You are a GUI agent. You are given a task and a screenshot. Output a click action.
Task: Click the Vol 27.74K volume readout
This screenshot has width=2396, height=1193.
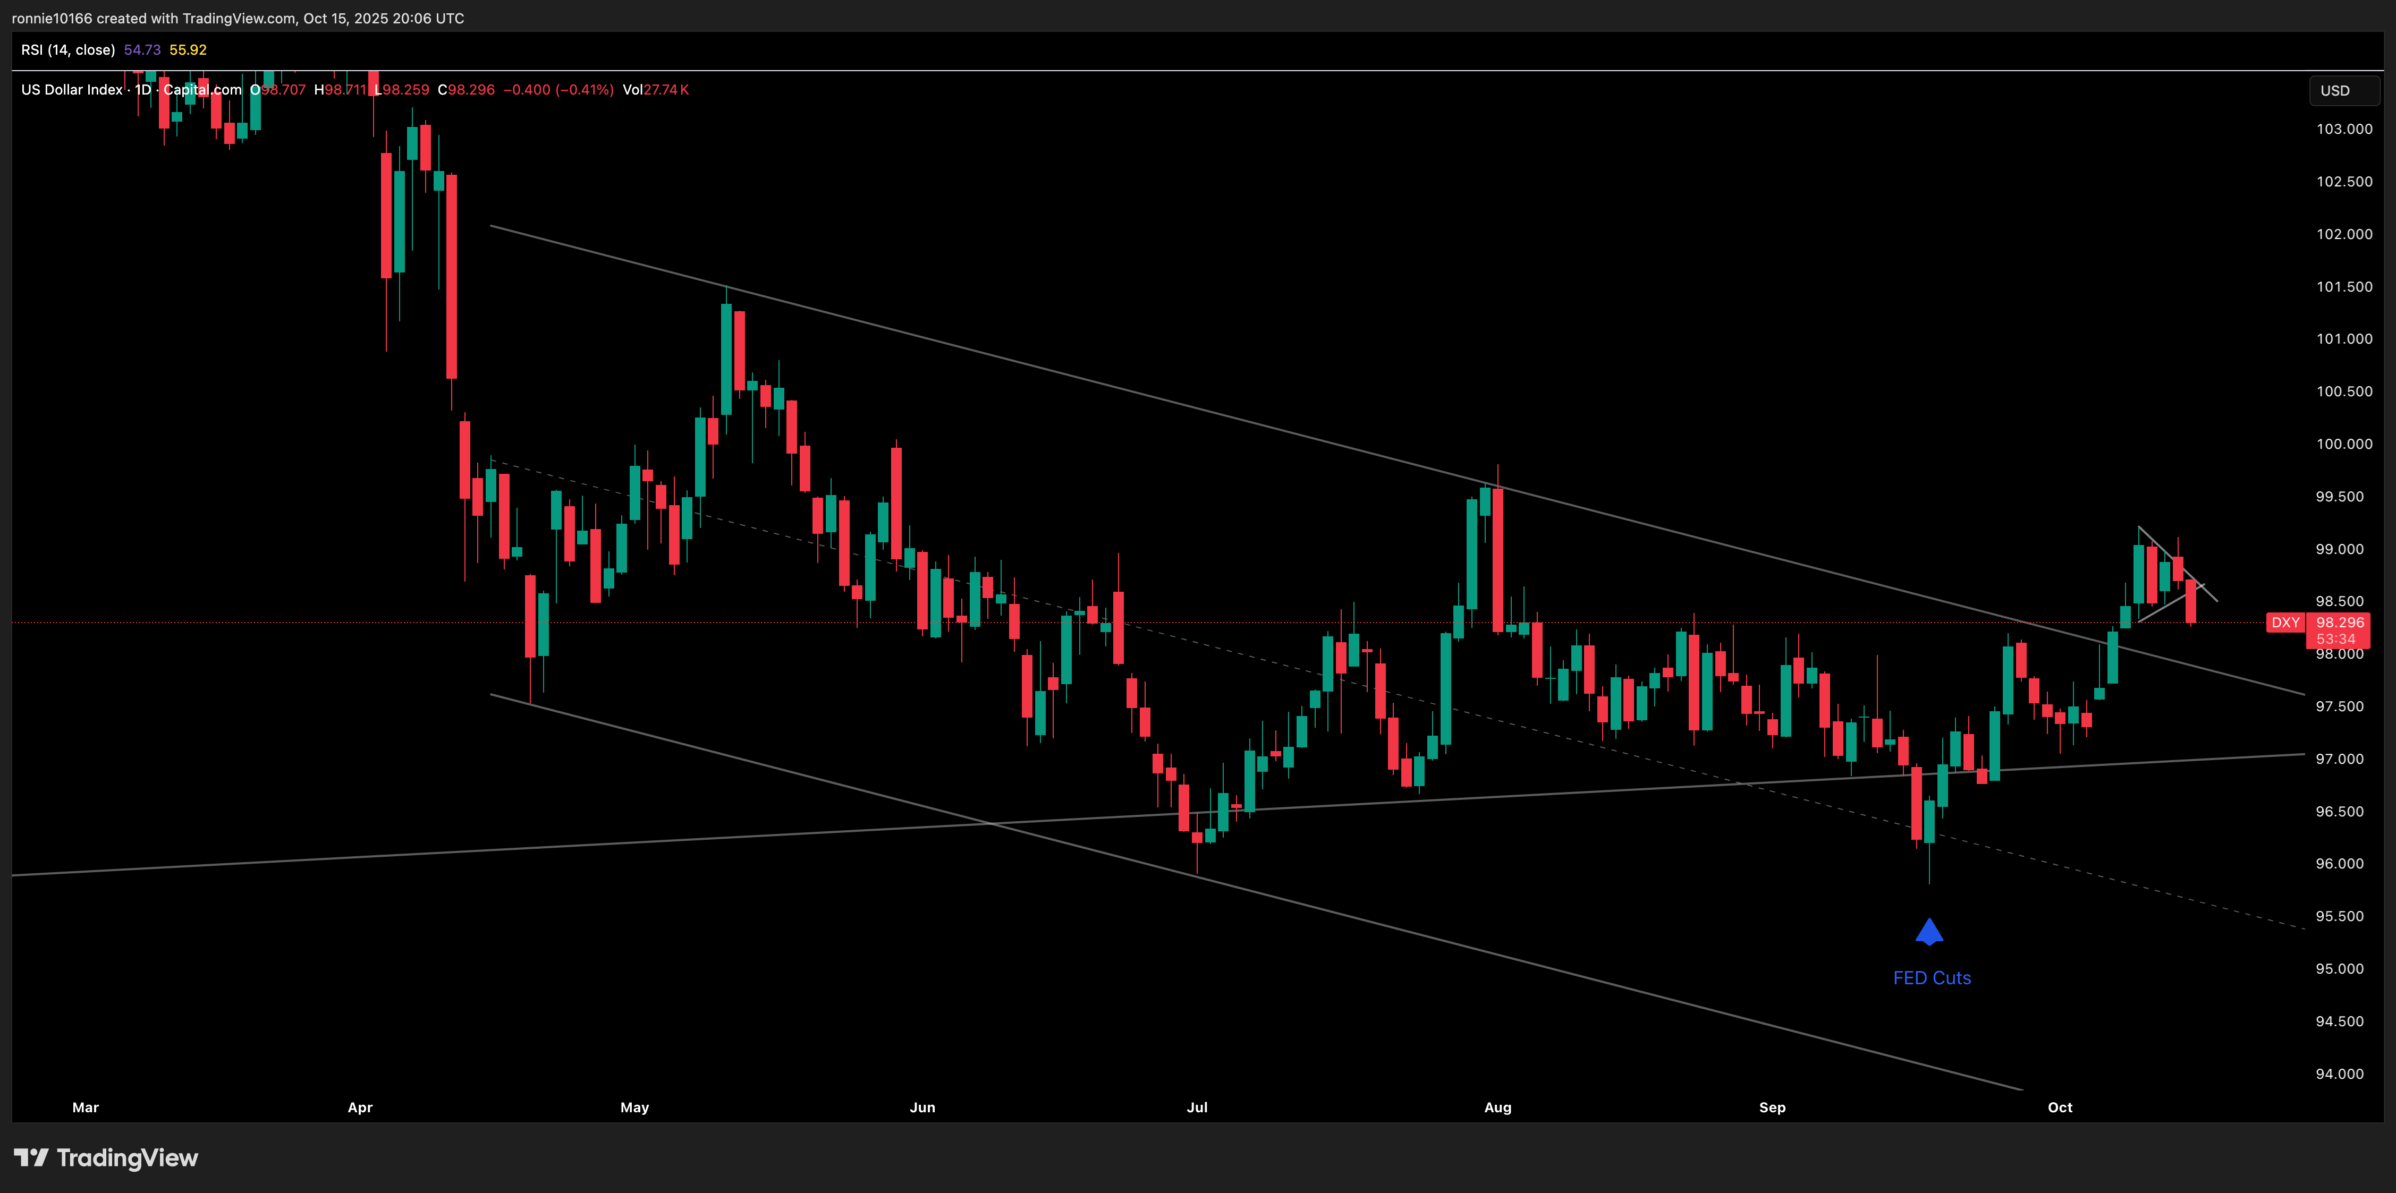coord(656,90)
